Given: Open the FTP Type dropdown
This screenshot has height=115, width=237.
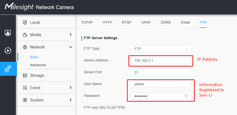Looking at the screenshot, I should point(160,49).
